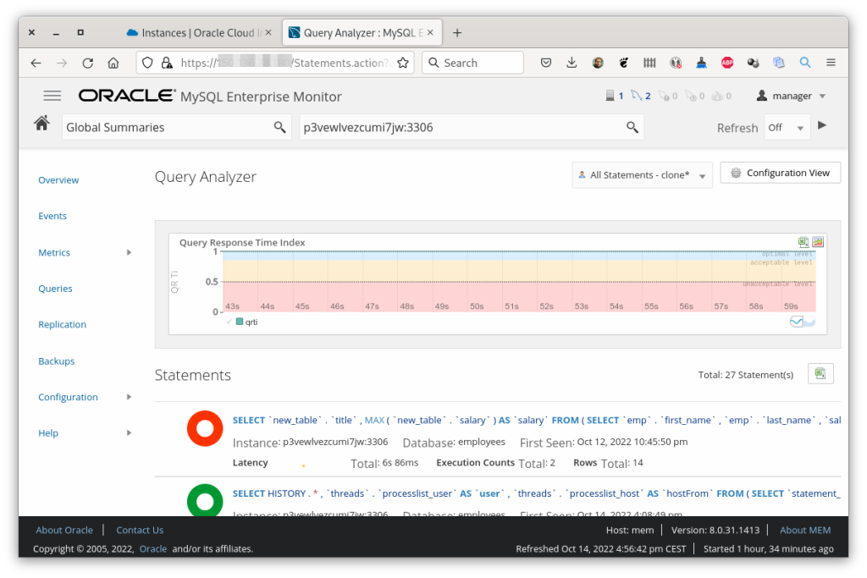
Task: Open the browser downloads icon
Action: 572,63
